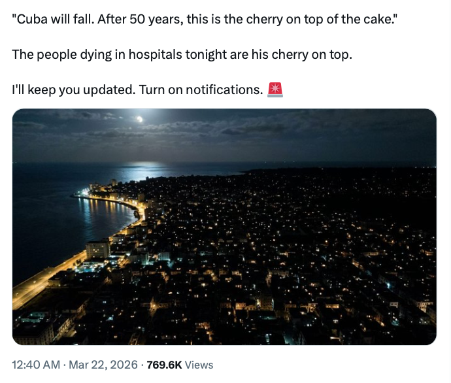The image size is (451, 383).
Task: Click the word Views
Action: pos(199,365)
